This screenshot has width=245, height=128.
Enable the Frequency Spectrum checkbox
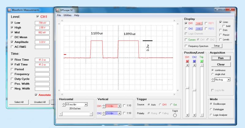[x=186, y=46]
